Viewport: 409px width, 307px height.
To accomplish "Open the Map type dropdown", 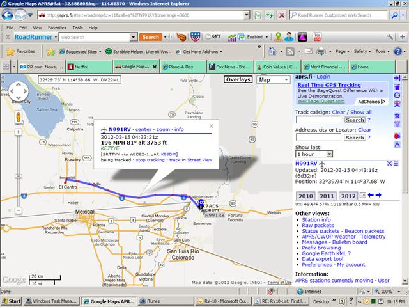I will point(273,80).
